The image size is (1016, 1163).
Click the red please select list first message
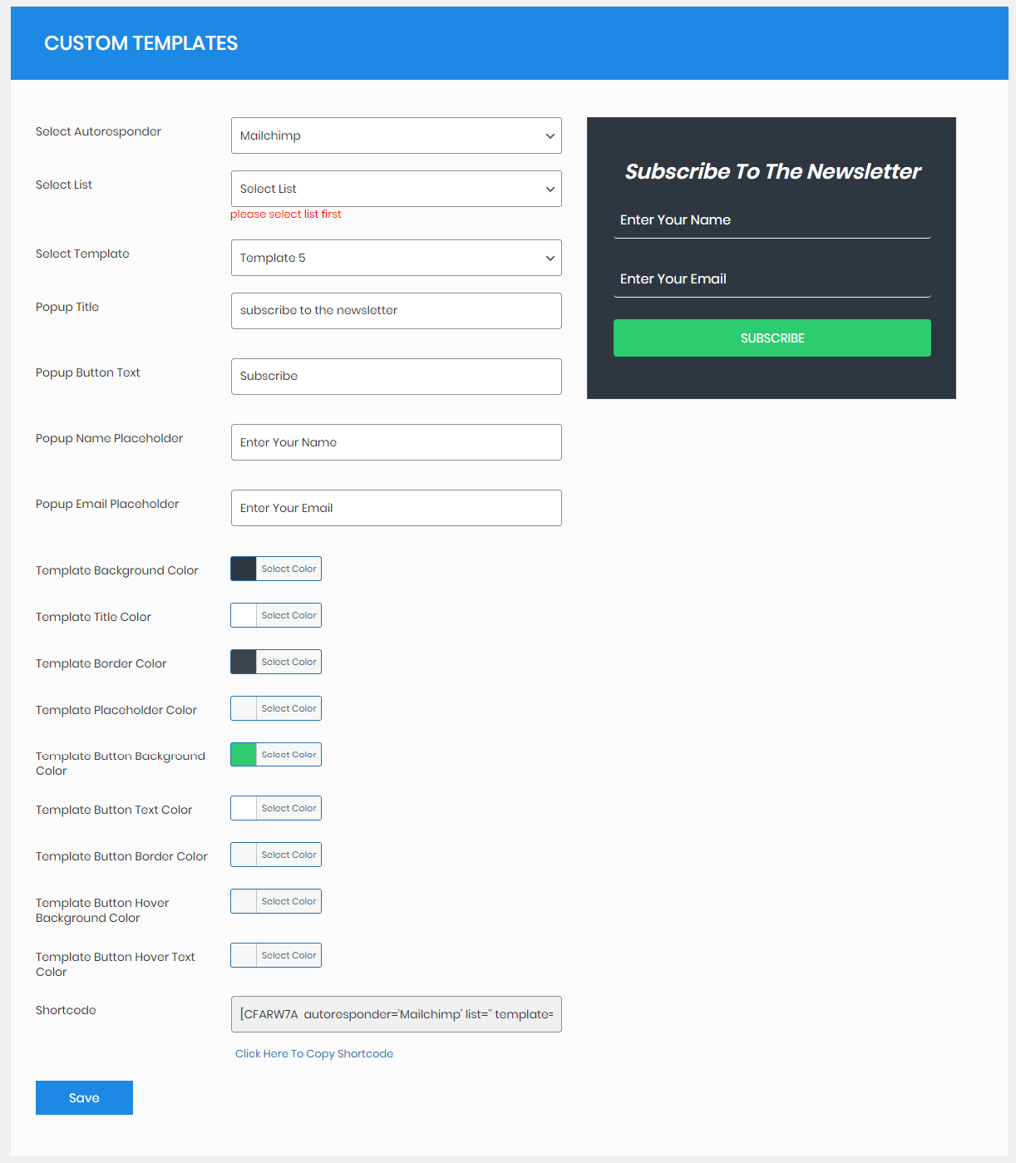coord(286,214)
